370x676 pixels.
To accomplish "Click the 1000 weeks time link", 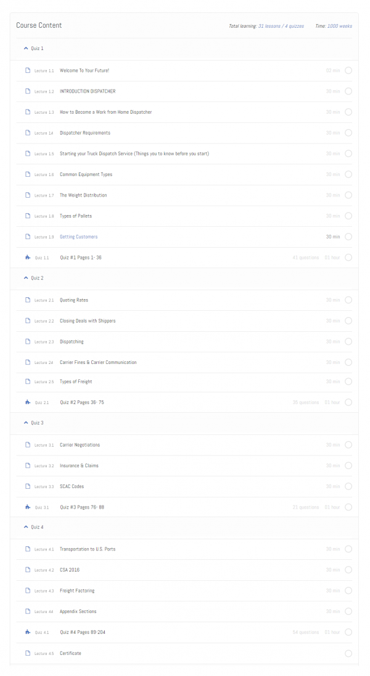I will pyautogui.click(x=340, y=27).
